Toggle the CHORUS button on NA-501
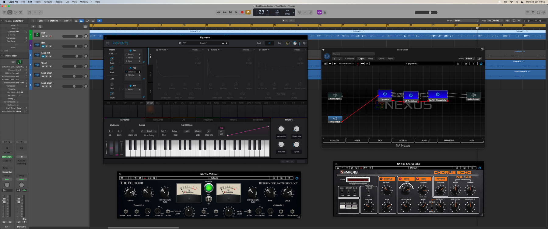548x229 pixels. coord(387,179)
